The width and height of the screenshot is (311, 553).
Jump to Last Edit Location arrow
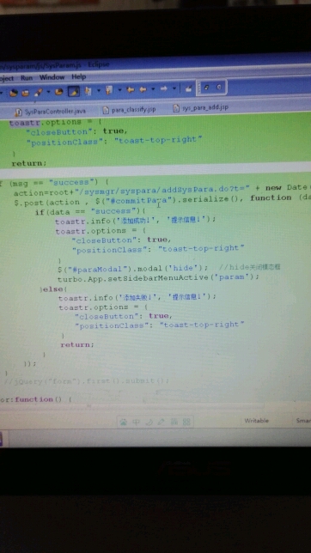131,90
